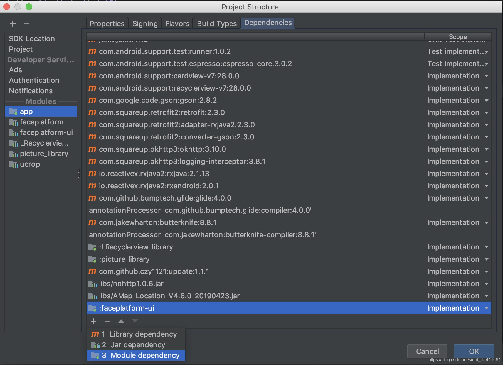Image resolution: width=503 pixels, height=365 pixels.
Task: Click the picture_library module icon in sidebar
Action: coord(13,154)
